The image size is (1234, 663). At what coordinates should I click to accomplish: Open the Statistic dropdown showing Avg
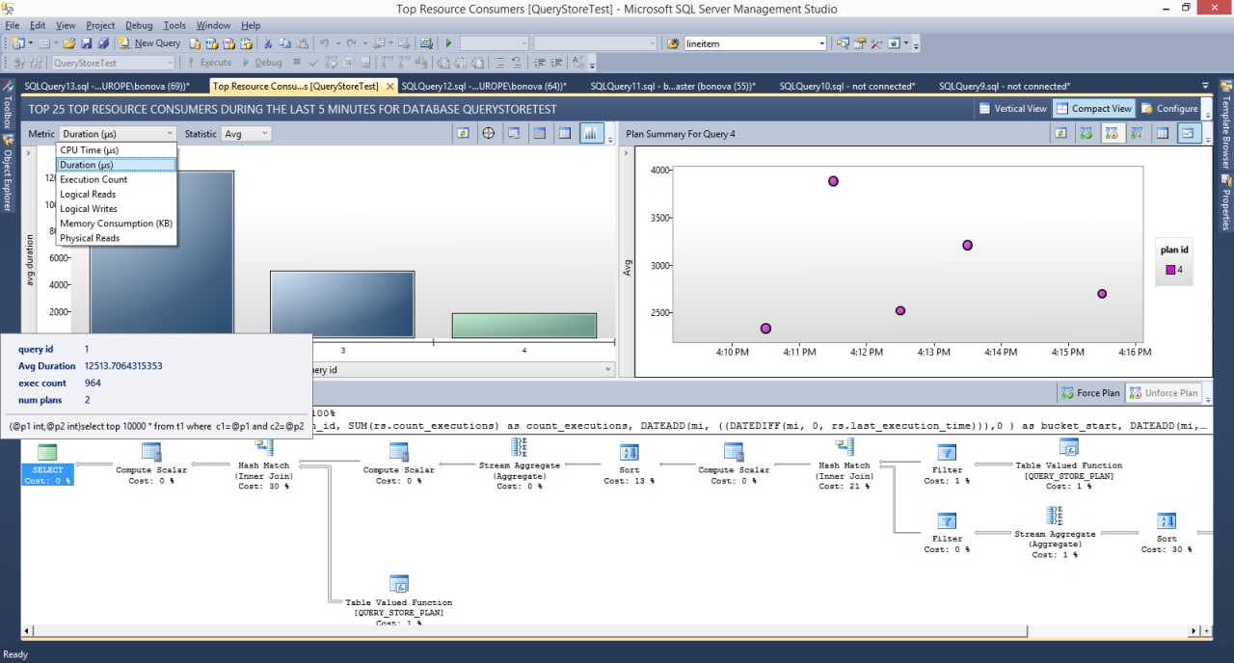pyautogui.click(x=246, y=134)
